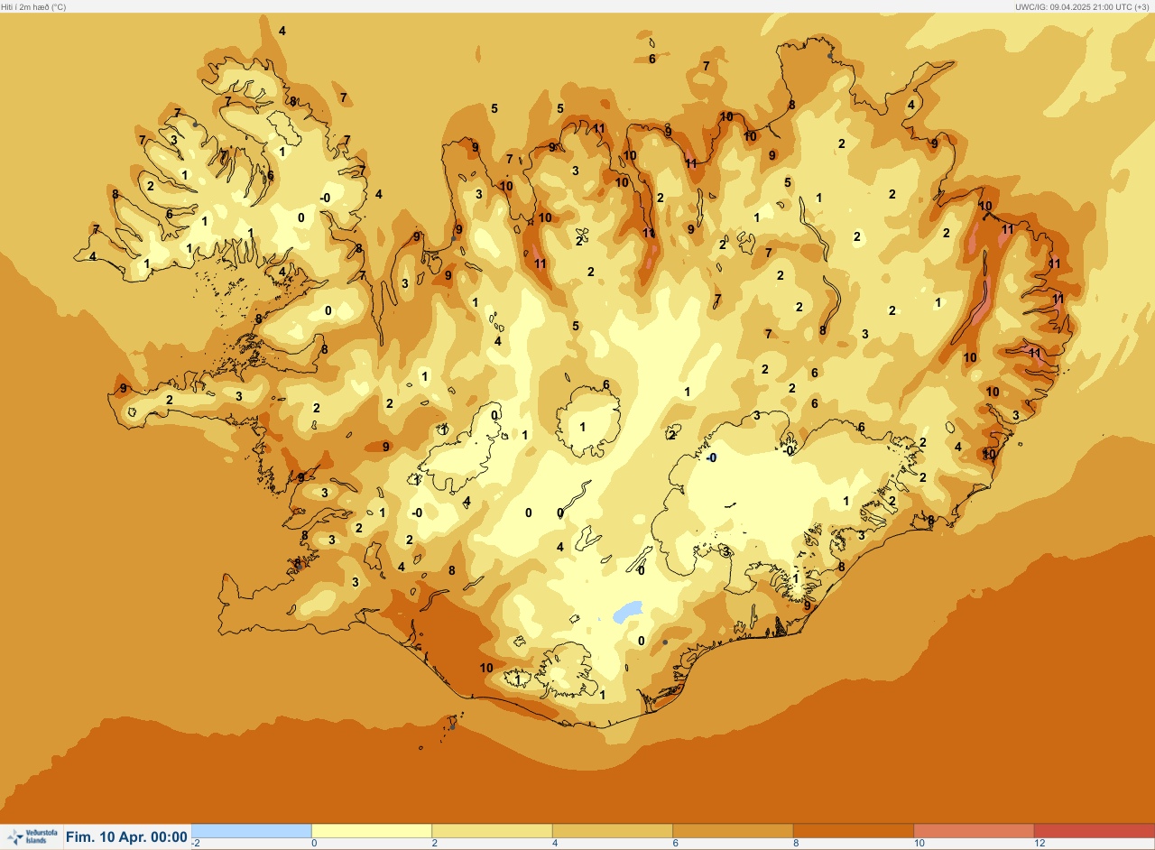Click the Veðurstofa Íslands logo
This screenshot has height=850, width=1155.
coord(31,837)
